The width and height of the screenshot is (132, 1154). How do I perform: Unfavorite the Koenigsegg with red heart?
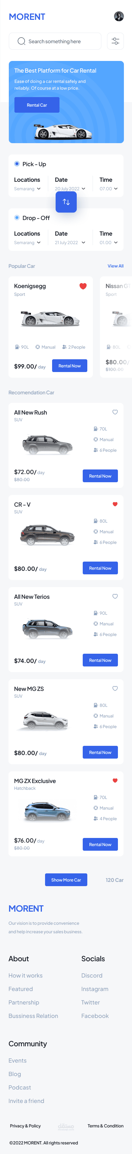83,286
